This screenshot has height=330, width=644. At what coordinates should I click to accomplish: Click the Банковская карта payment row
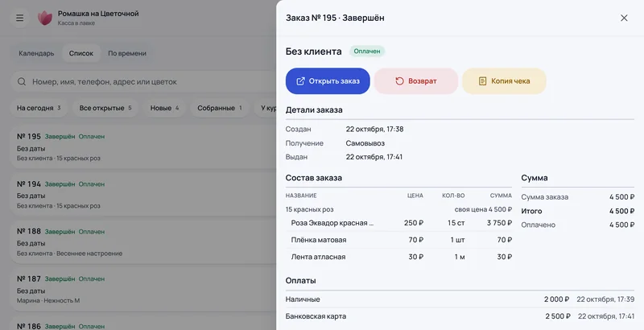pyautogui.click(x=460, y=316)
